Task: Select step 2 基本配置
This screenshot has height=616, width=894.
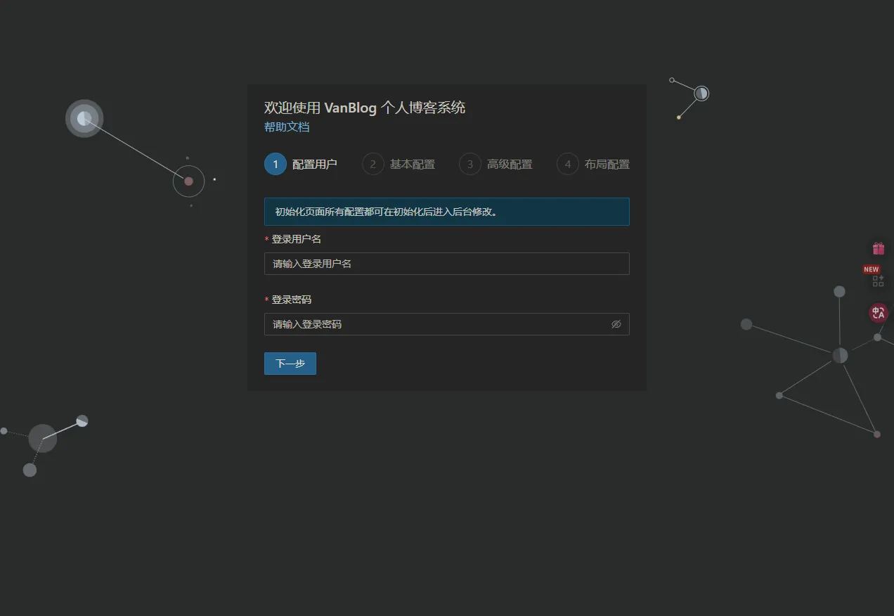Action: [399, 165]
